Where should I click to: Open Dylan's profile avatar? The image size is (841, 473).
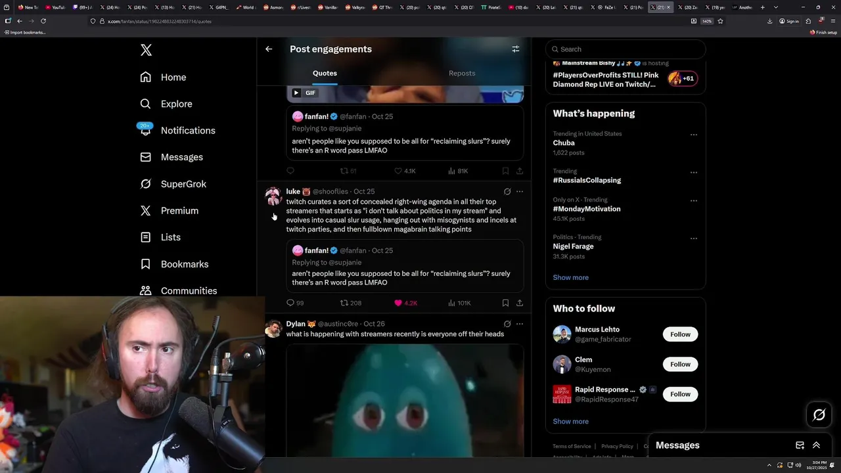pos(273,328)
